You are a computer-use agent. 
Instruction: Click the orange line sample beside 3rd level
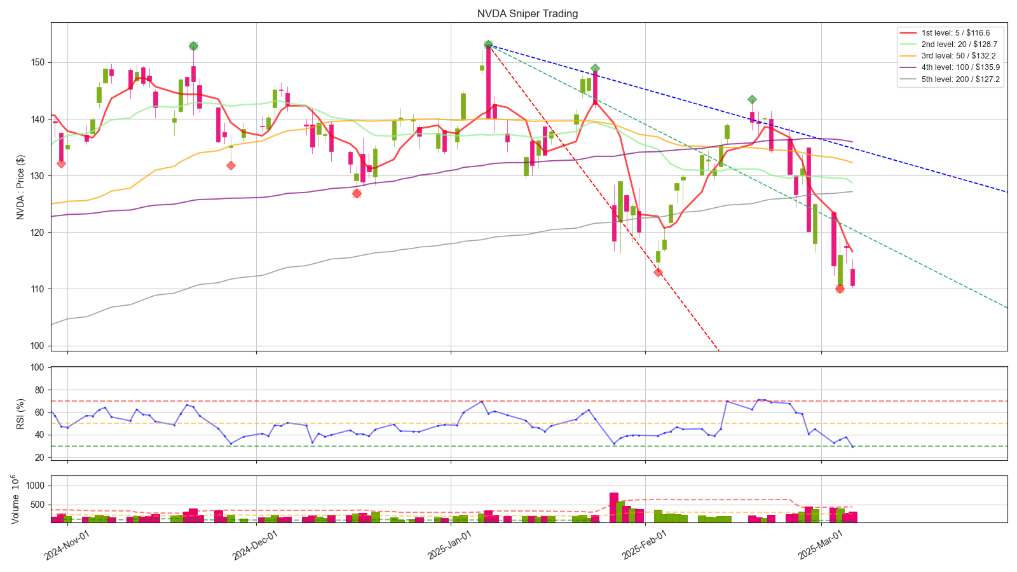point(908,56)
